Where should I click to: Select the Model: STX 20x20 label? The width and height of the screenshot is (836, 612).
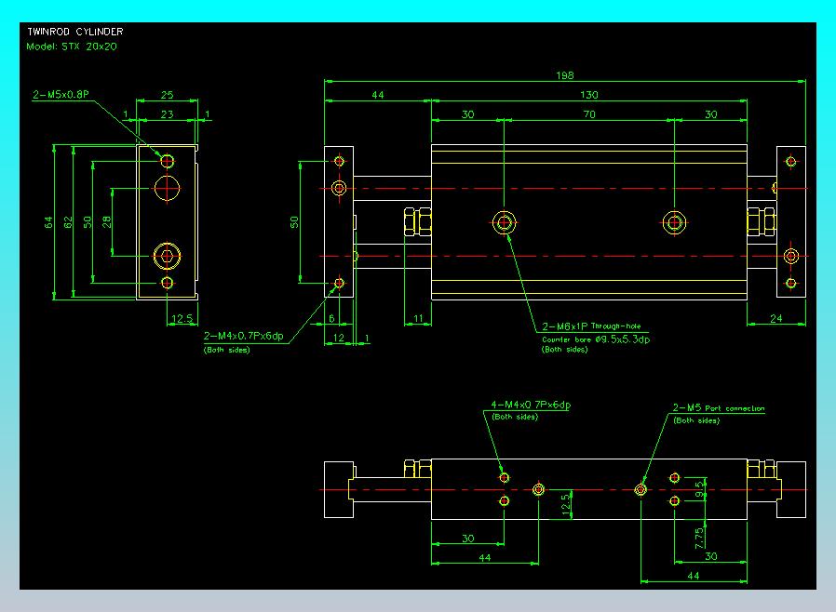tap(72, 46)
